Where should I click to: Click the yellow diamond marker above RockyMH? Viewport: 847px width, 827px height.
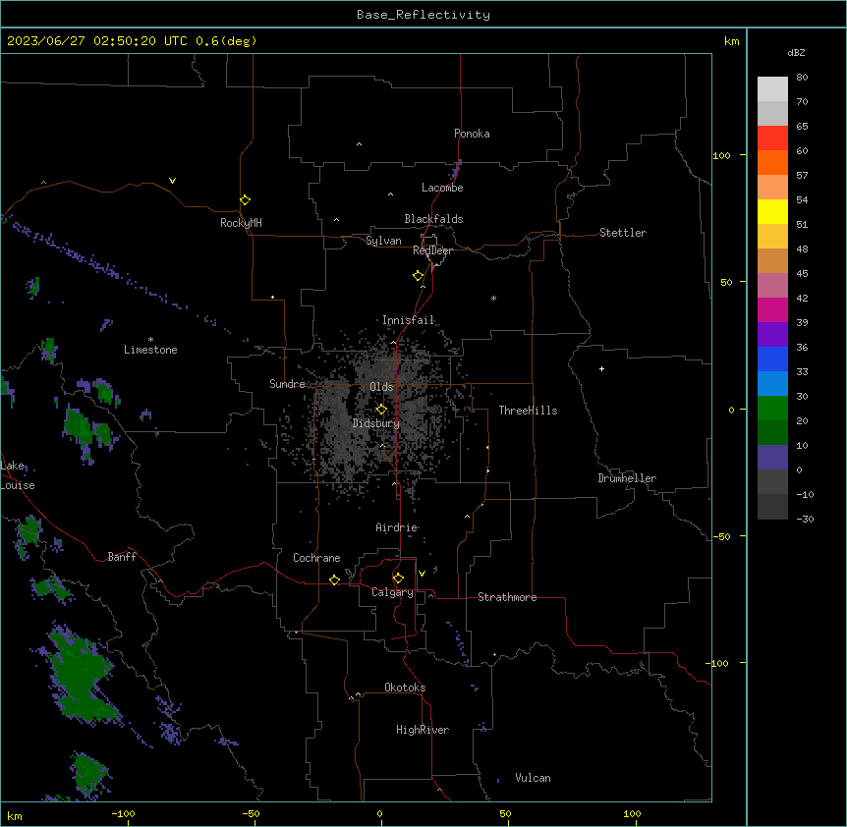tap(245, 199)
